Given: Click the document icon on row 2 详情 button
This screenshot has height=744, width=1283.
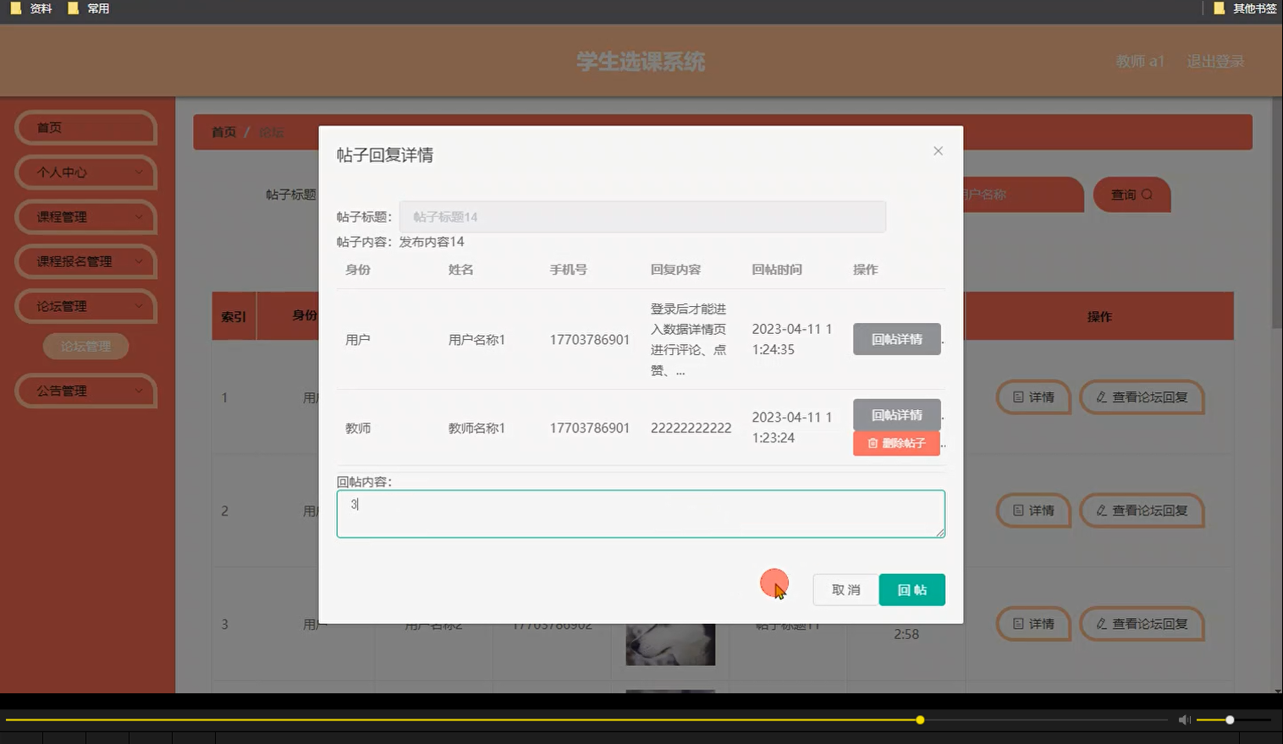Looking at the screenshot, I should (x=1017, y=511).
